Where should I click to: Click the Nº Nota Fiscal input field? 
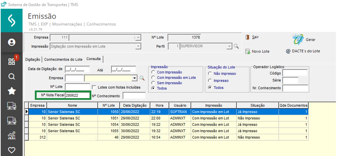(77, 95)
